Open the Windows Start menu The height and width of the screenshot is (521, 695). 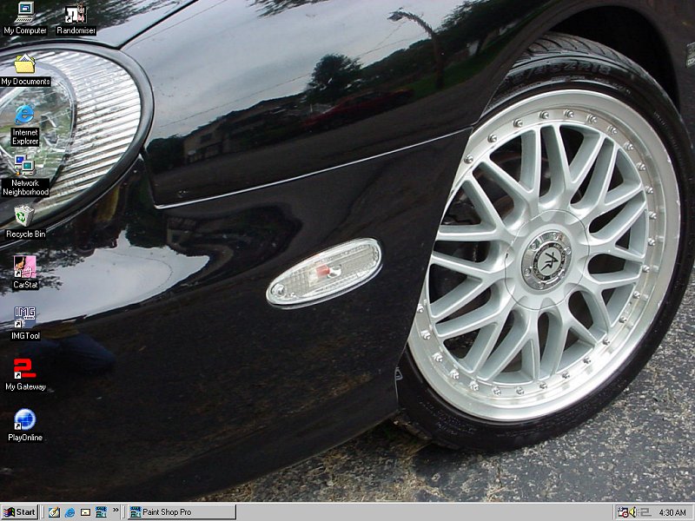point(19,512)
